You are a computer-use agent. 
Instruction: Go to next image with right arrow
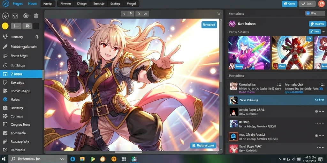click(139, 14)
